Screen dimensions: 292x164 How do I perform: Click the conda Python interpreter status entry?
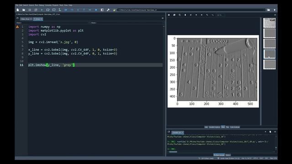pos(229,159)
